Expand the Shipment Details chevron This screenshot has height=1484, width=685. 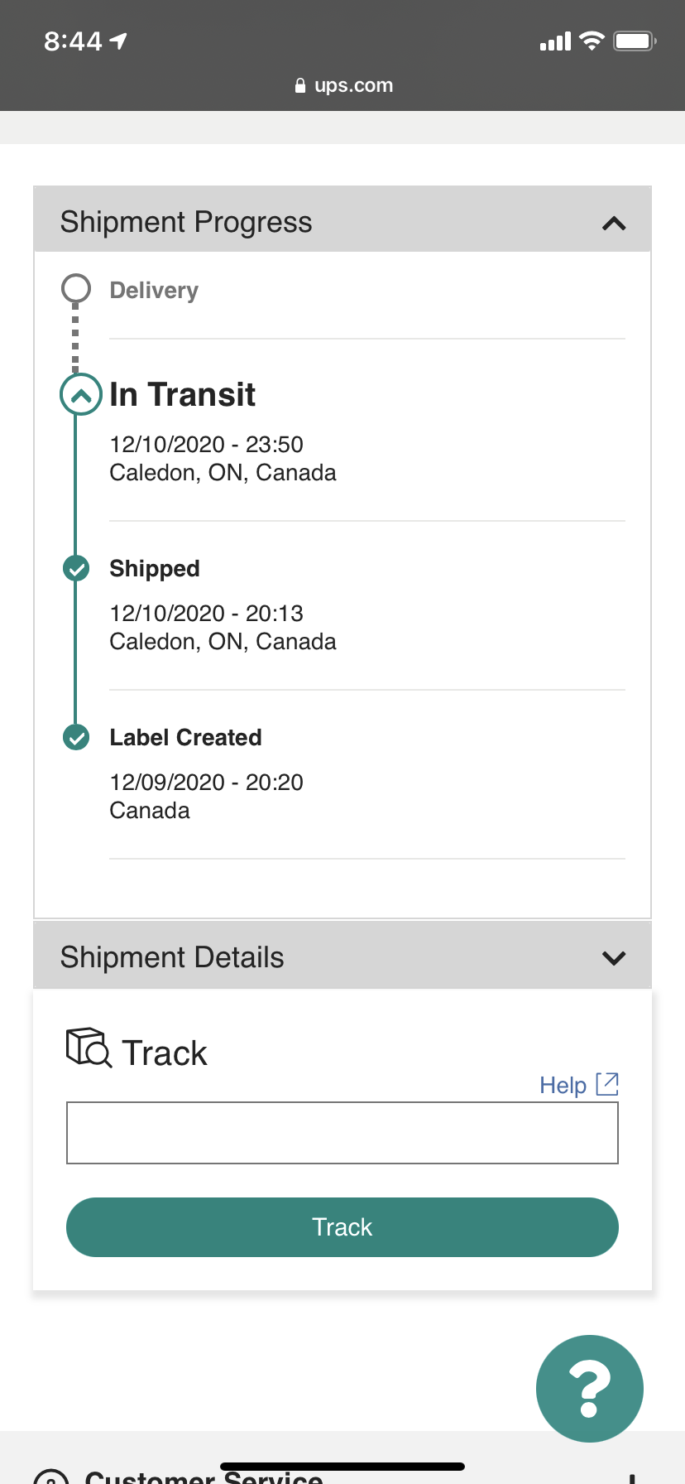(614, 958)
